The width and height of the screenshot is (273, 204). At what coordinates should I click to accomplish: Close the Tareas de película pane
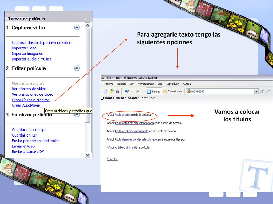[x=85, y=19]
